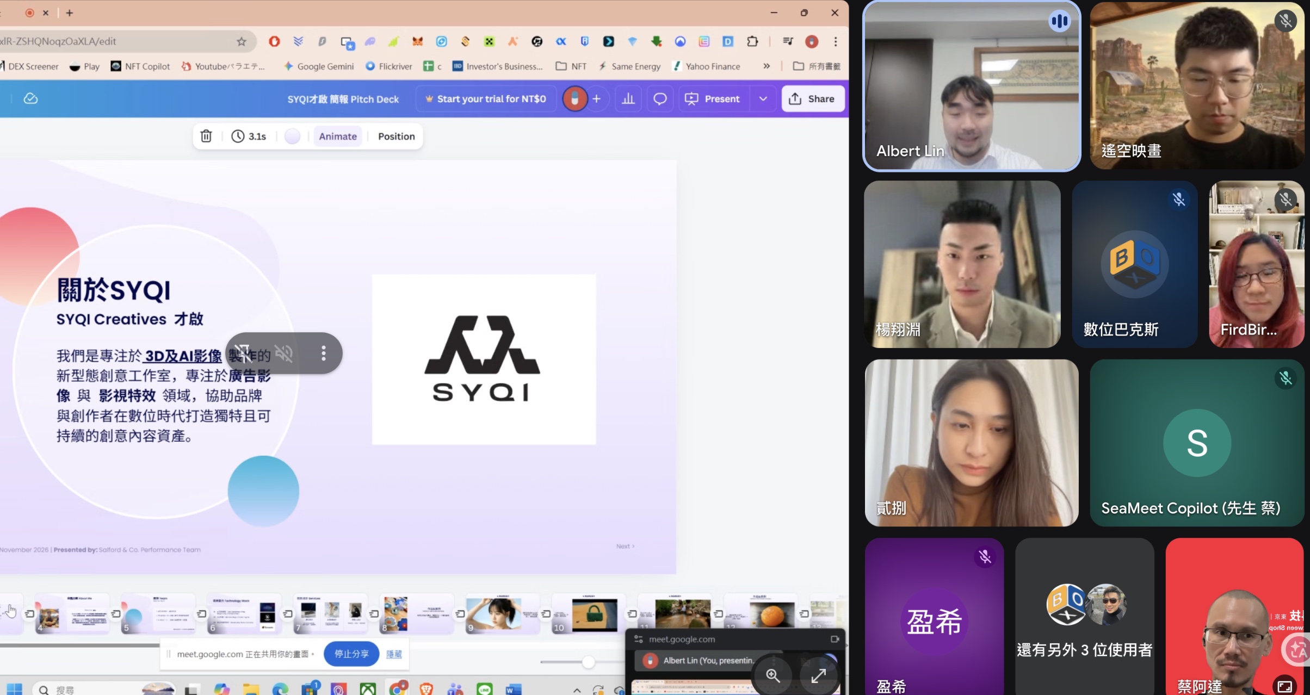This screenshot has height=695, width=1310.
Task: Click the cloud save status icon in Canva
Action: [30, 98]
